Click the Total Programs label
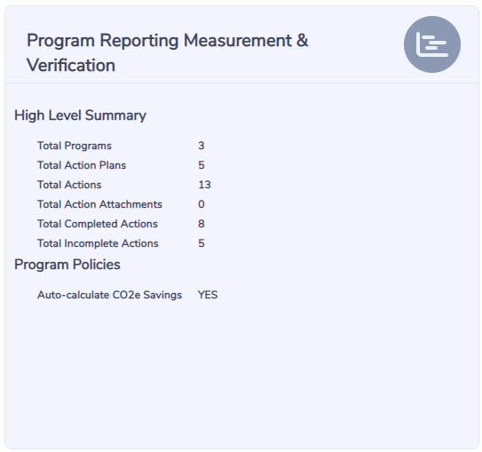Image resolution: width=482 pixels, height=452 pixels. (75, 146)
